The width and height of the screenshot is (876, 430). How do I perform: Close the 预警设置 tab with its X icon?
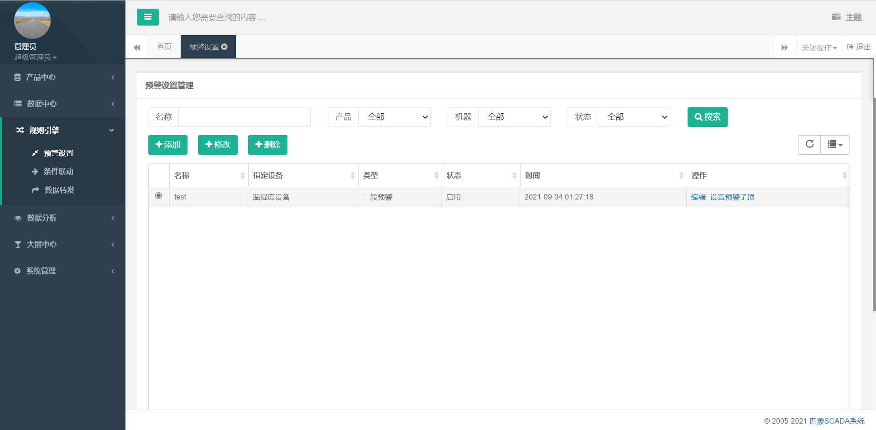point(224,47)
